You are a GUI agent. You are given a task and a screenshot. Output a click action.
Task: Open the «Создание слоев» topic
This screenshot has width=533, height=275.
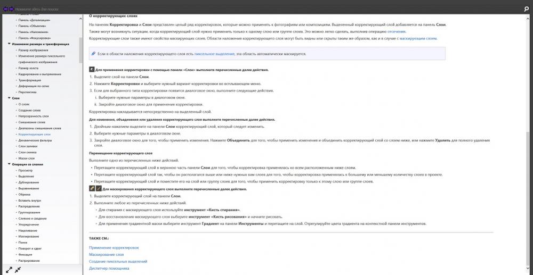[29, 110]
